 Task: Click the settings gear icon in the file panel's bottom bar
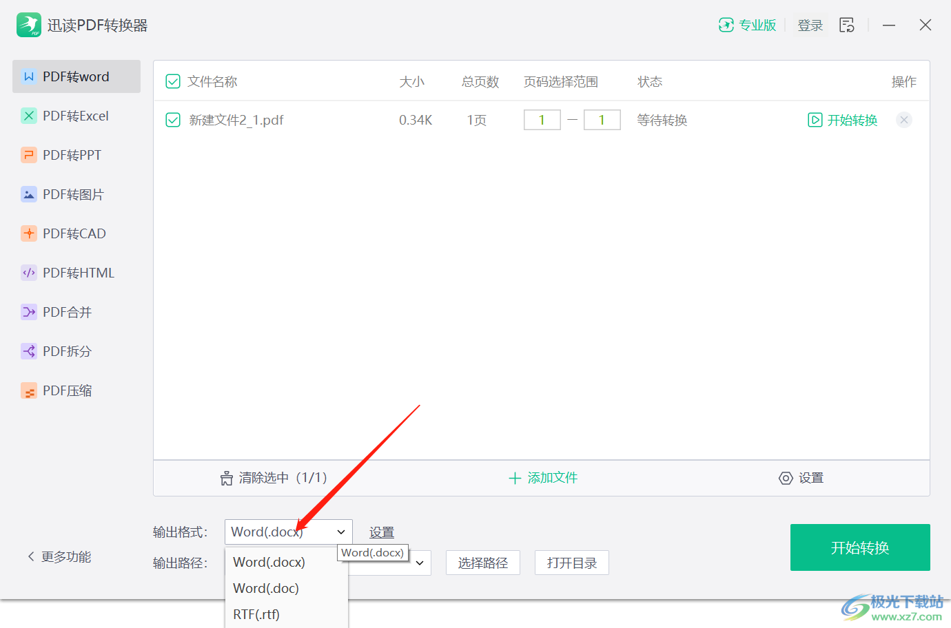[786, 478]
